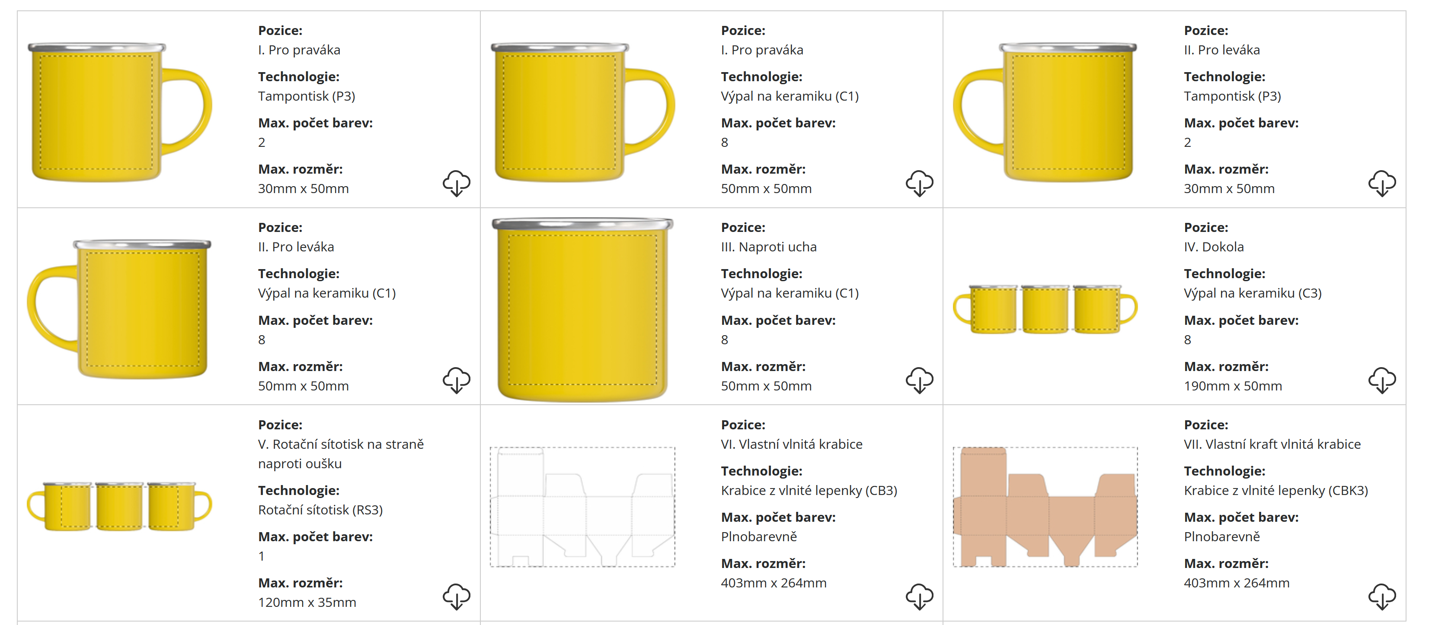Click the Pro praváka Tampontisk mug image
The height and width of the screenshot is (625, 1448).
(x=119, y=112)
